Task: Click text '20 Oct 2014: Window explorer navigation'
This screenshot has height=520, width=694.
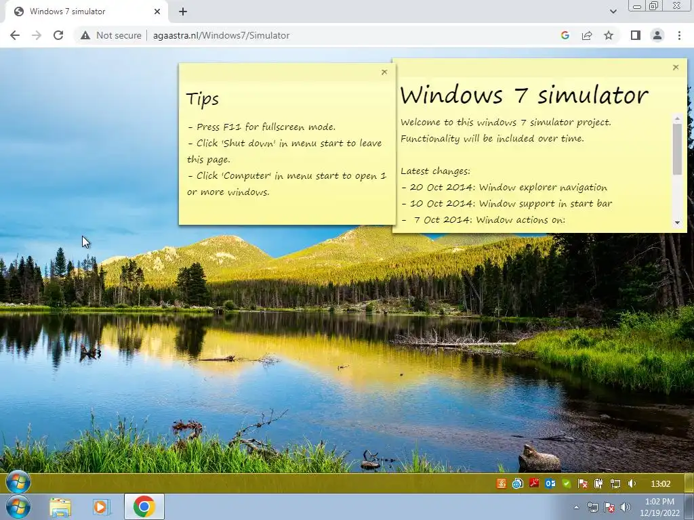Action: point(508,188)
